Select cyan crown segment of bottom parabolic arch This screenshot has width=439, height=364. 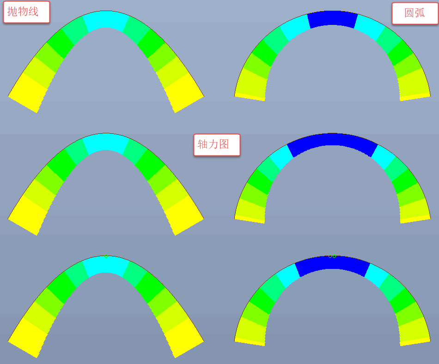(x=106, y=265)
